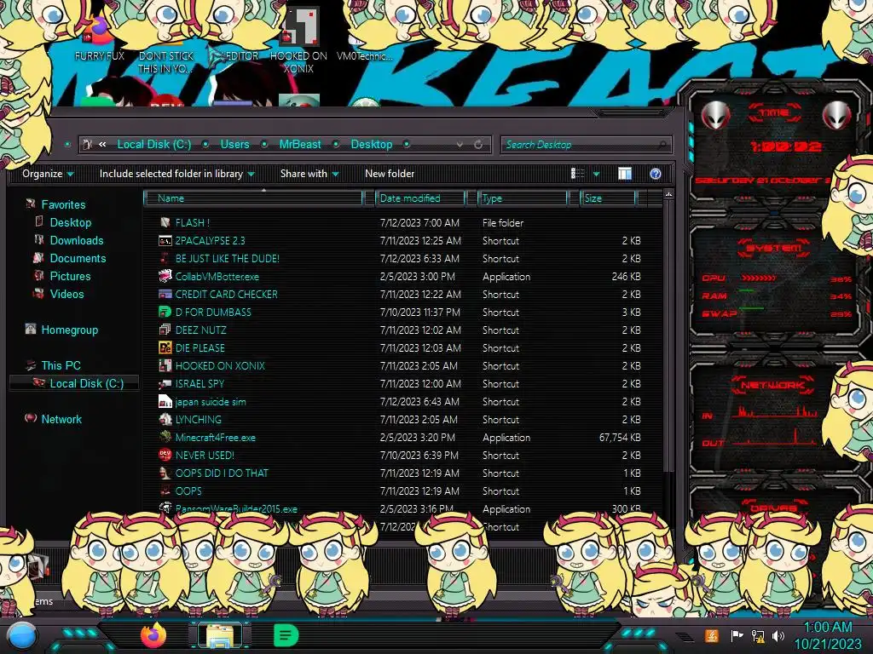
Task: Expand the Users breadcrumb arrow
Action: (264, 144)
